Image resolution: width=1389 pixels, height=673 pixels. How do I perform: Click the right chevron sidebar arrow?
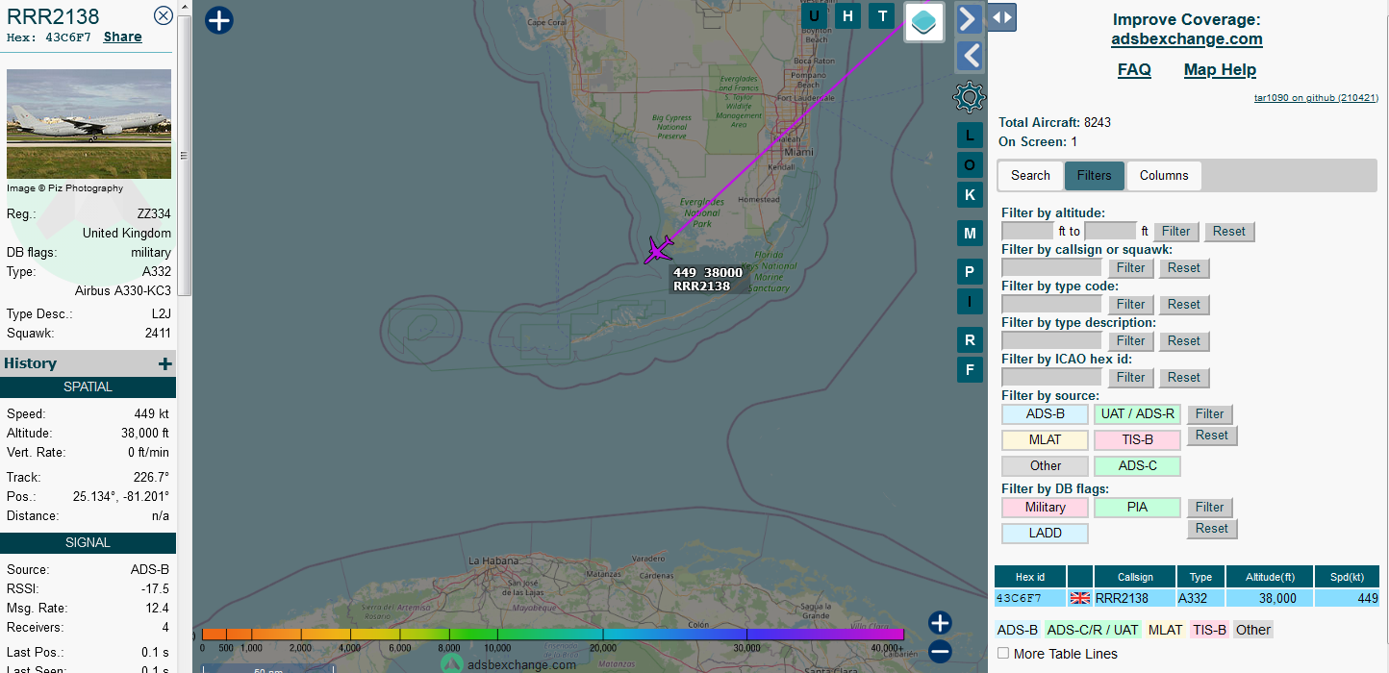969,18
